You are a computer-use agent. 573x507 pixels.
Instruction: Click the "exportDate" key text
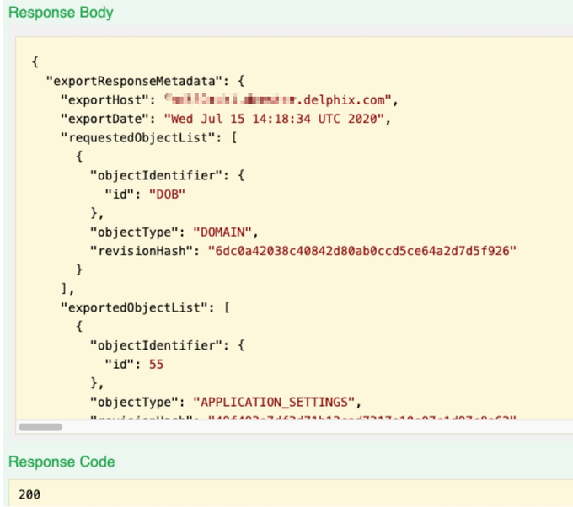pos(104,119)
